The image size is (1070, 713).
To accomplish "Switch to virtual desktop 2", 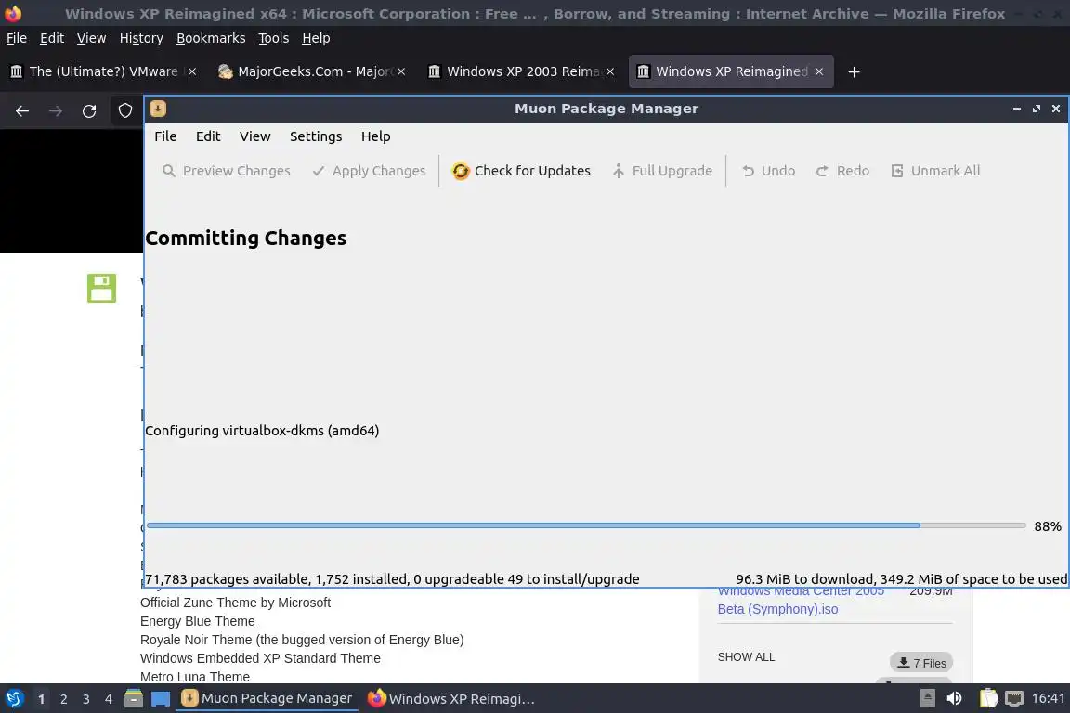I will [x=63, y=699].
